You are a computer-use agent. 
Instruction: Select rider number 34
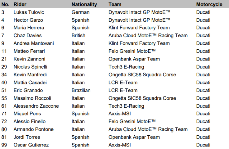(4, 75)
